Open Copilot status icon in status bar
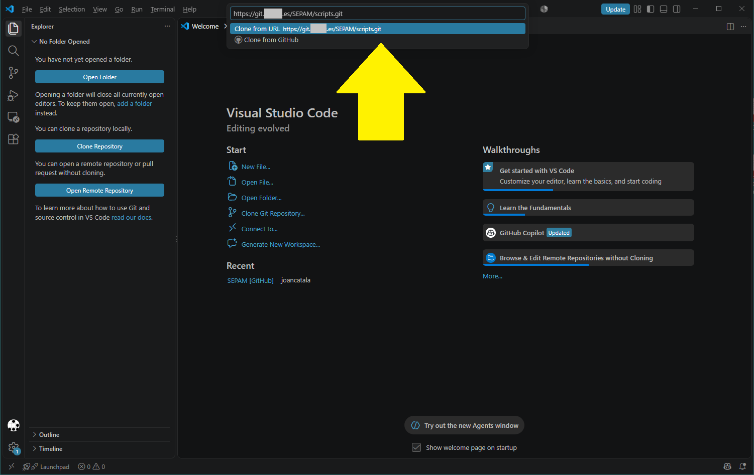 tap(727, 466)
